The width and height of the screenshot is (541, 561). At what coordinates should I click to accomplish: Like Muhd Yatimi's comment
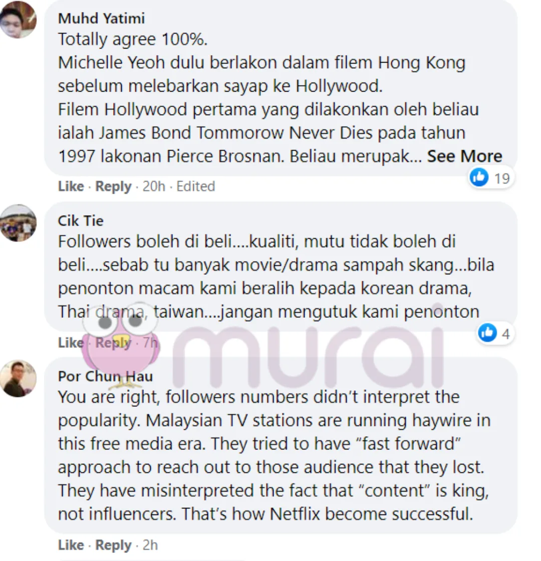(x=71, y=186)
